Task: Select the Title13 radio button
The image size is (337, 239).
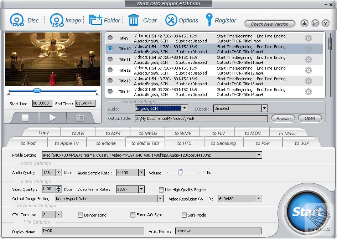Action: tap(110, 81)
